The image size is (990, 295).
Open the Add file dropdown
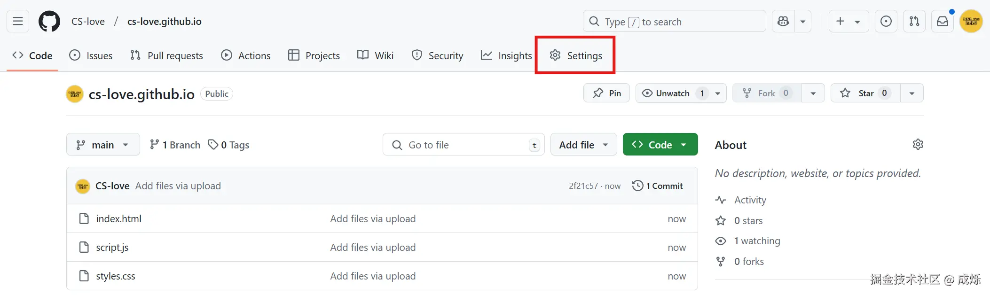tap(583, 145)
